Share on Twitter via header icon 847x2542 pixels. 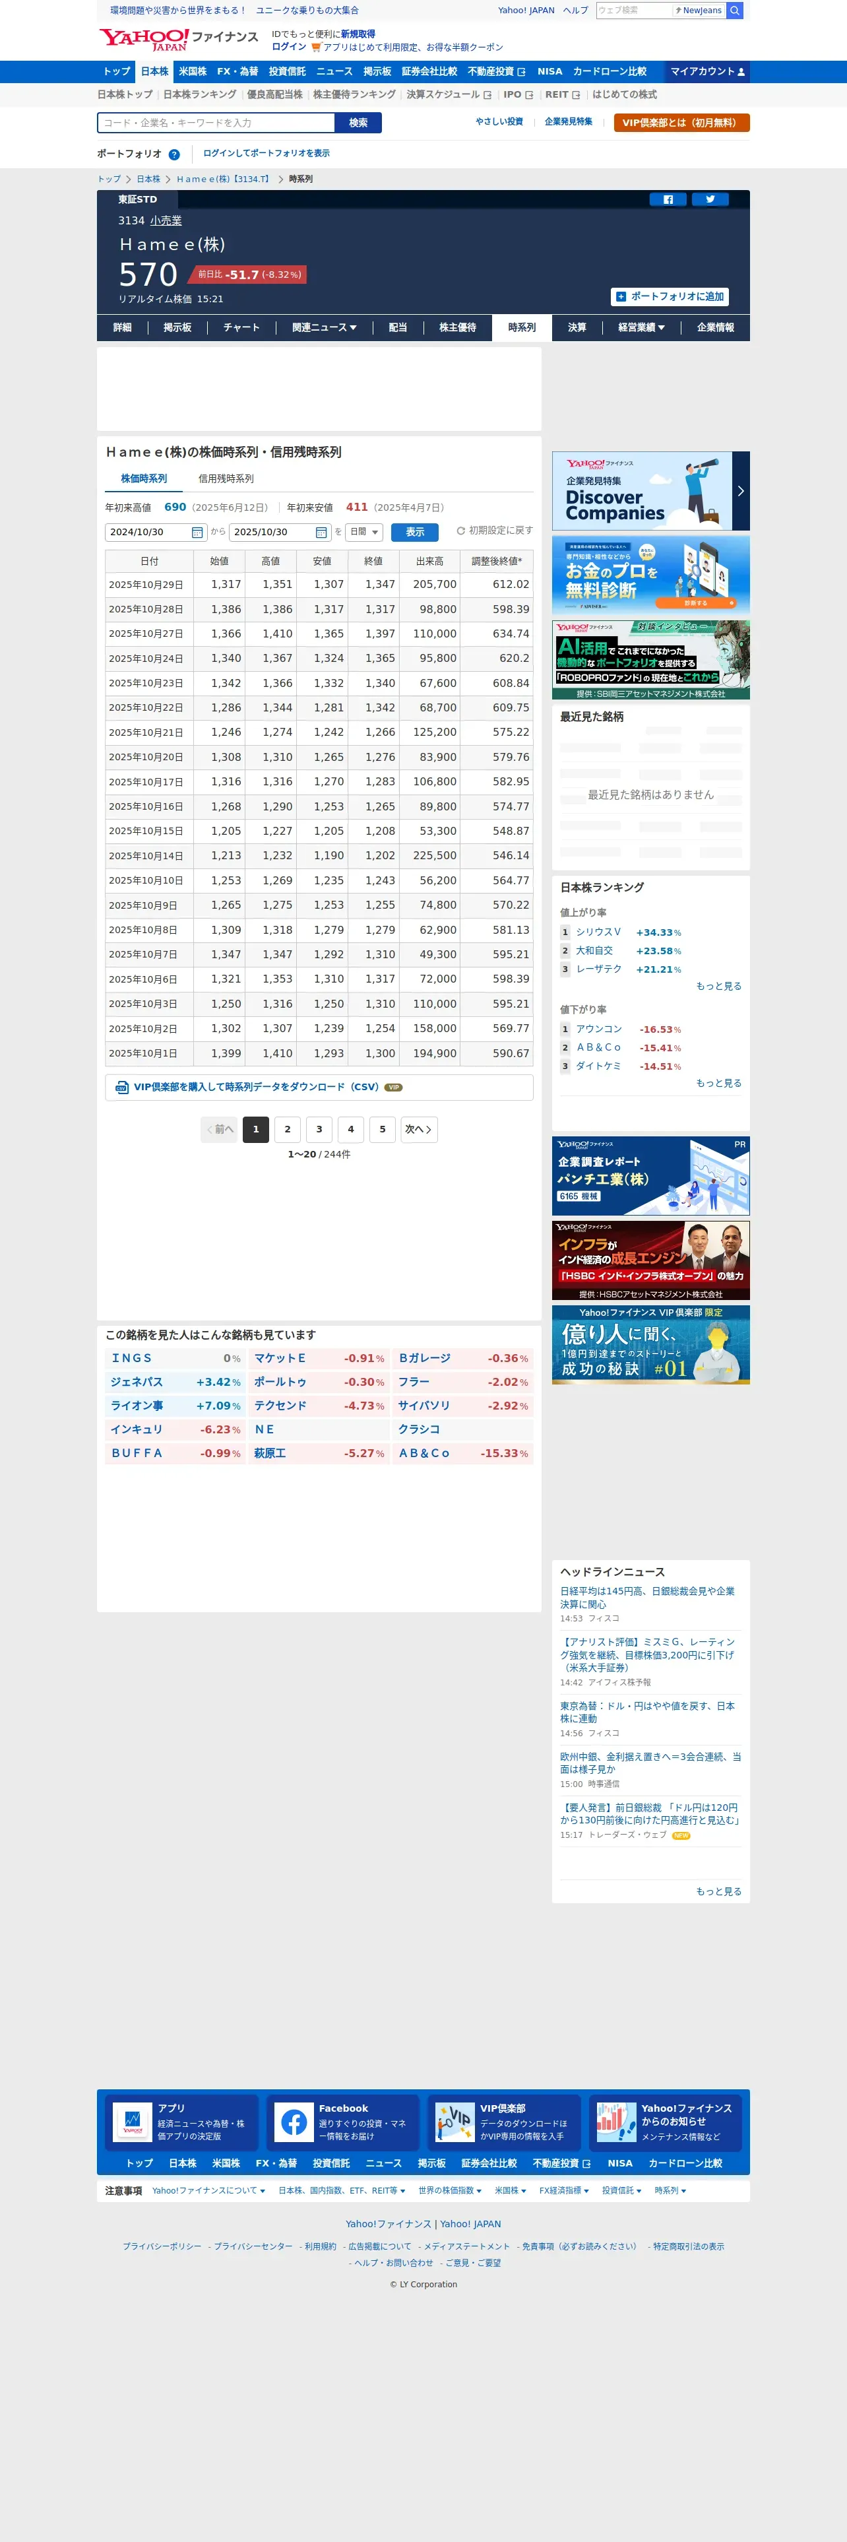[710, 199]
